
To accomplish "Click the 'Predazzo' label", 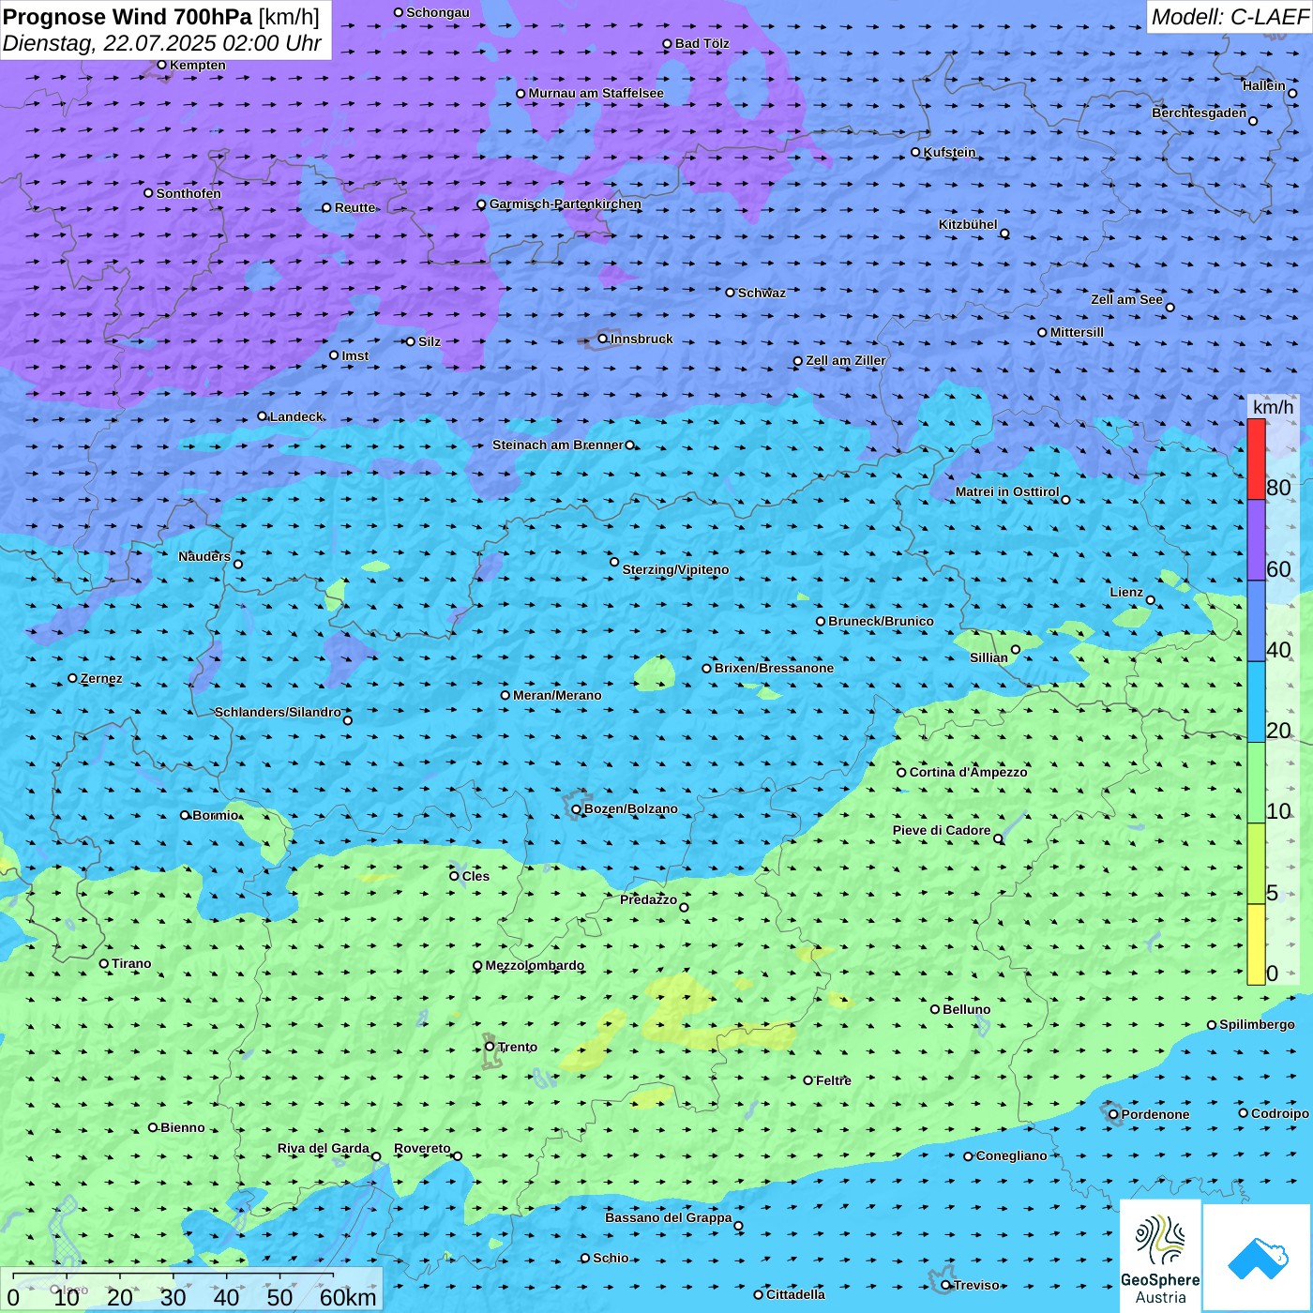I will pos(648,899).
